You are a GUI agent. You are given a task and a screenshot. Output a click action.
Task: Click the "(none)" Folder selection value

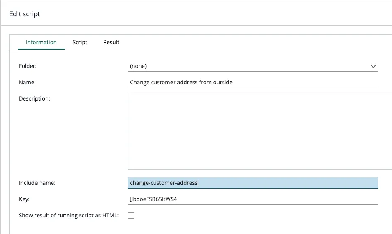(138, 66)
